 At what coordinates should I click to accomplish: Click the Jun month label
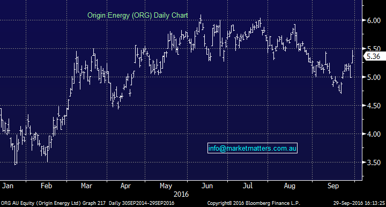[207, 186]
